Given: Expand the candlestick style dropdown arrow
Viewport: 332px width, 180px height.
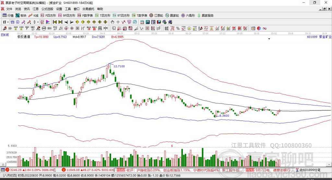Looking at the screenshot, I should tap(38, 22).
